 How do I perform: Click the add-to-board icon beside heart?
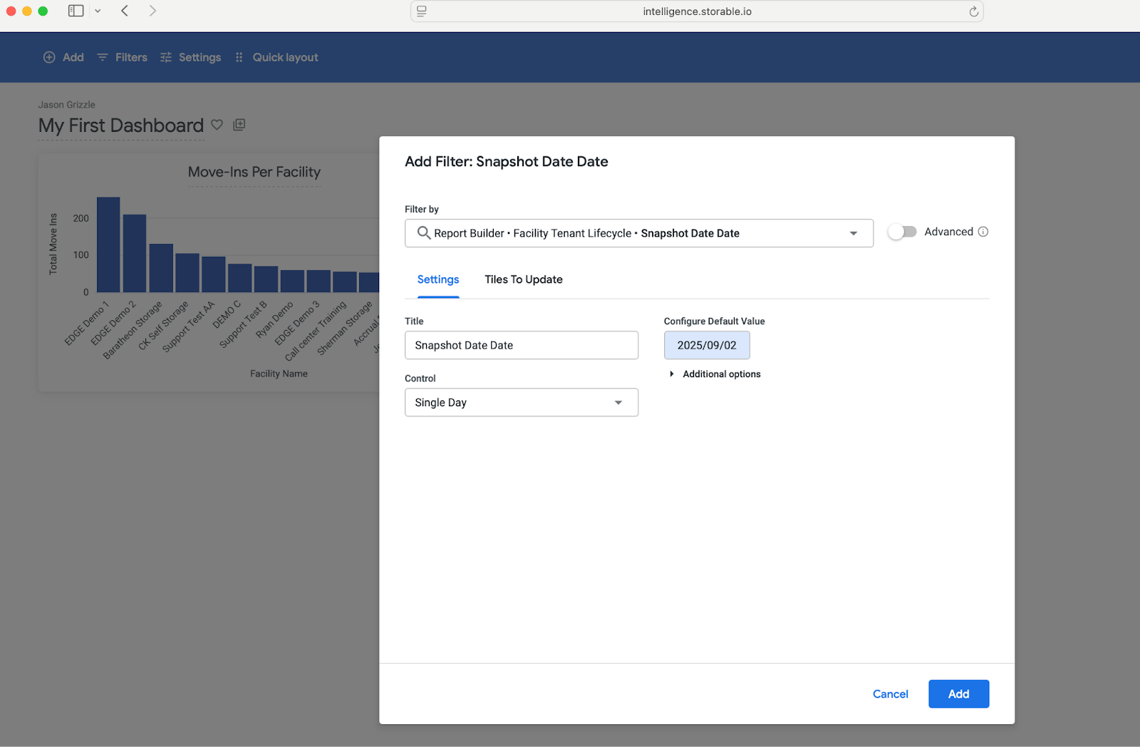point(239,125)
